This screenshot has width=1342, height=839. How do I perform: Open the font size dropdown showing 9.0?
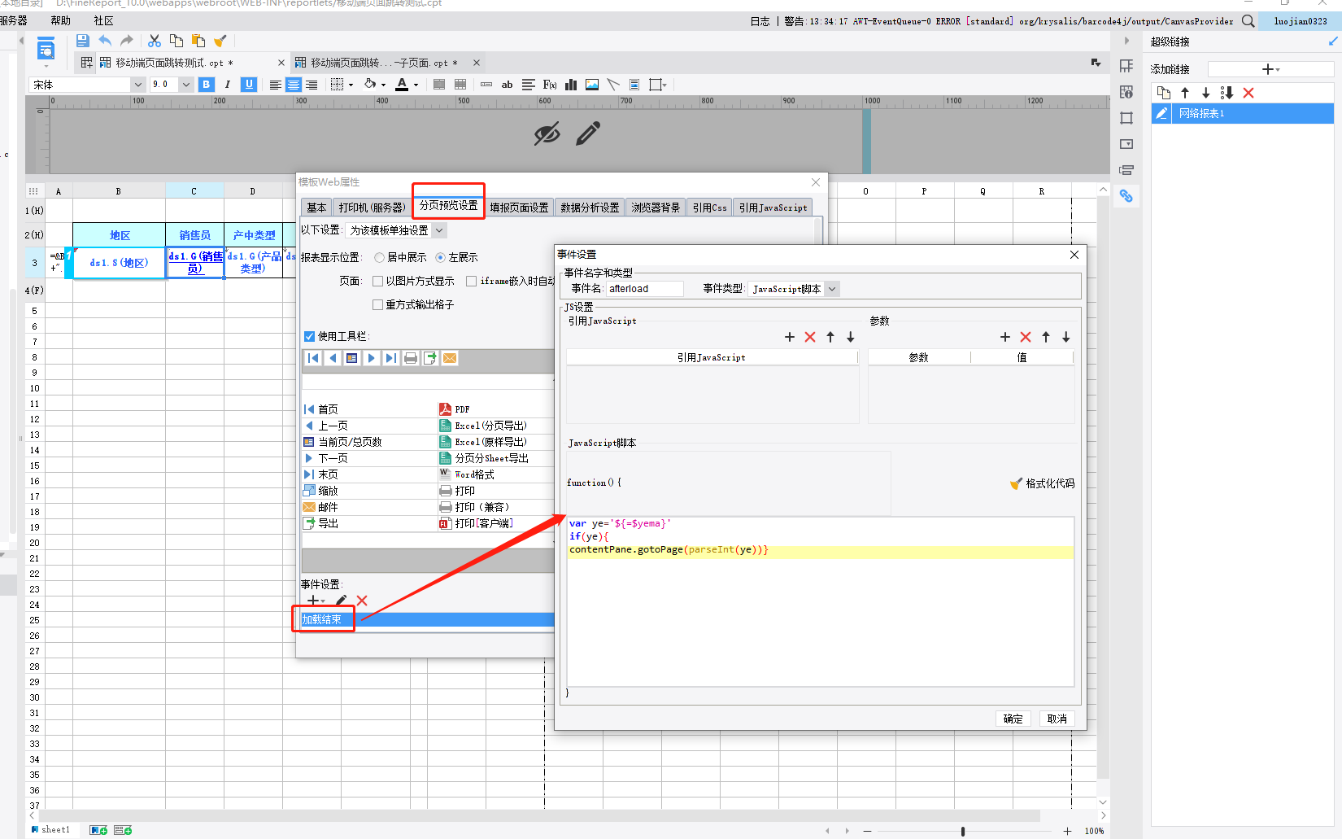186,85
